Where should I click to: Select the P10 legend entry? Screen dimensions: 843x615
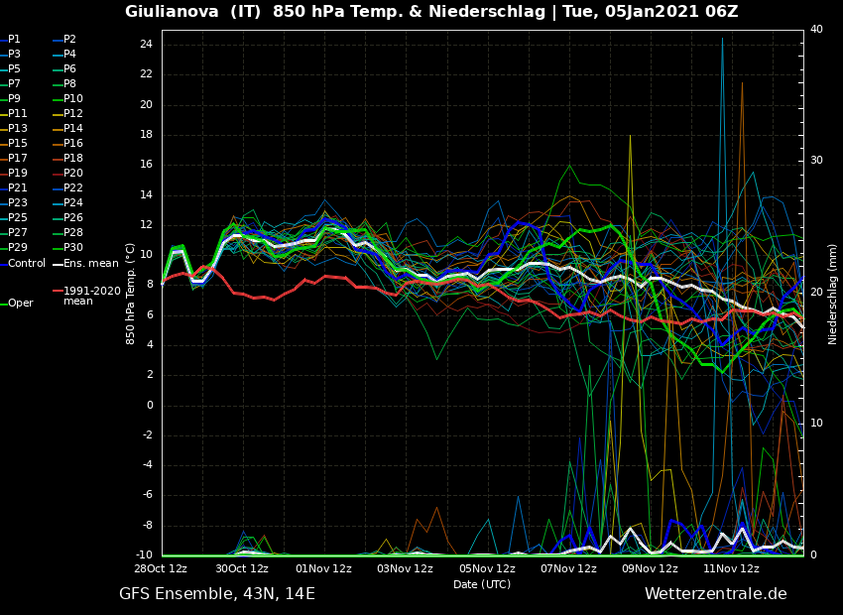73,99
